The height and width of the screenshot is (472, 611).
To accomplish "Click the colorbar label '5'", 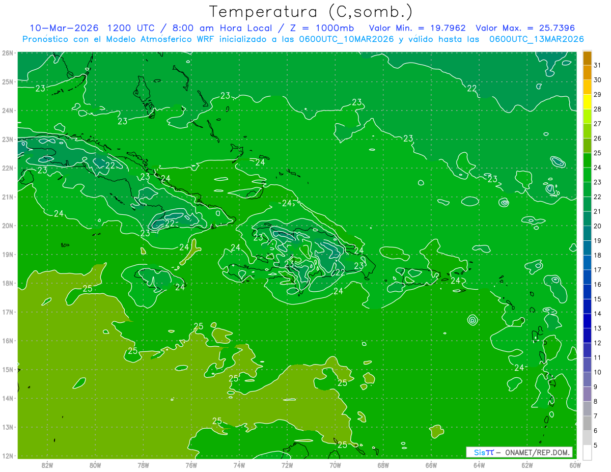I will coord(596,446).
